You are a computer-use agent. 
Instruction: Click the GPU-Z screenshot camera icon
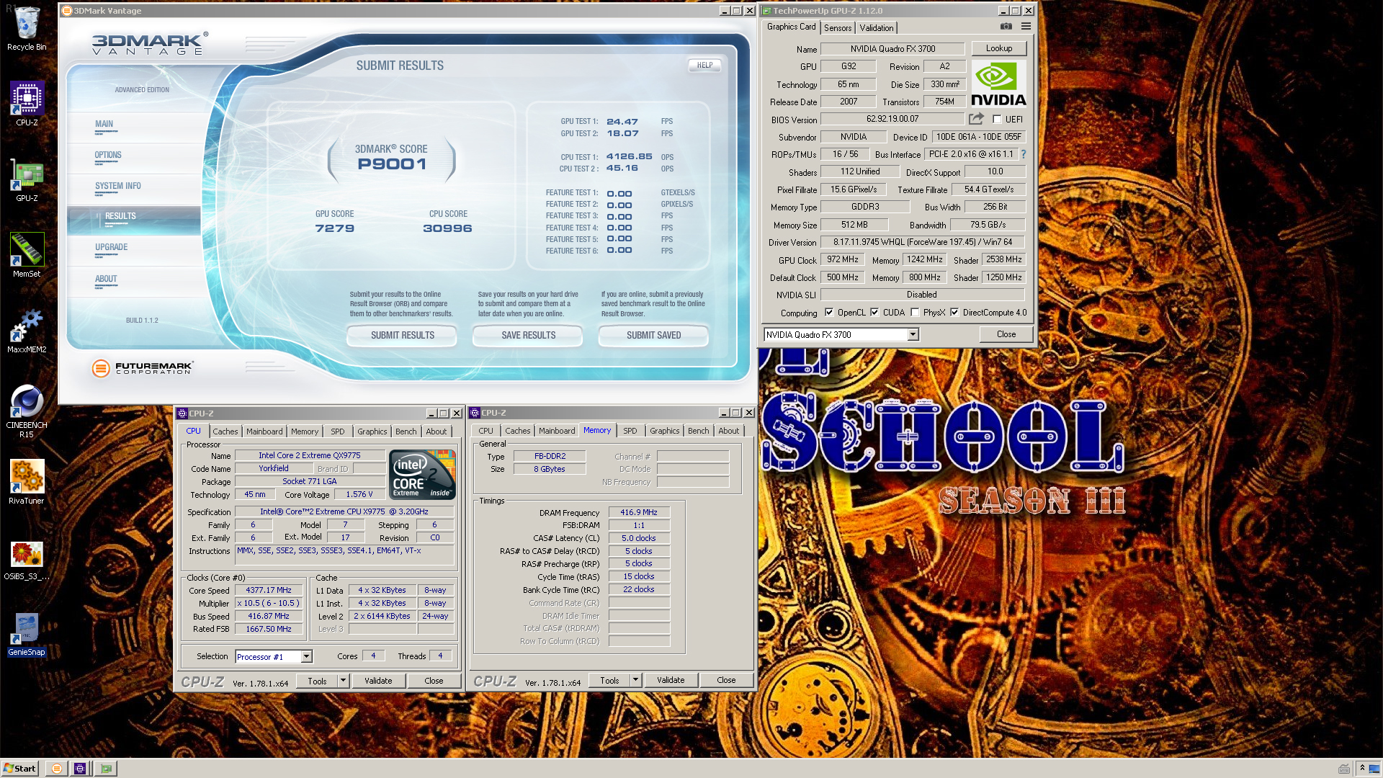click(x=1006, y=27)
